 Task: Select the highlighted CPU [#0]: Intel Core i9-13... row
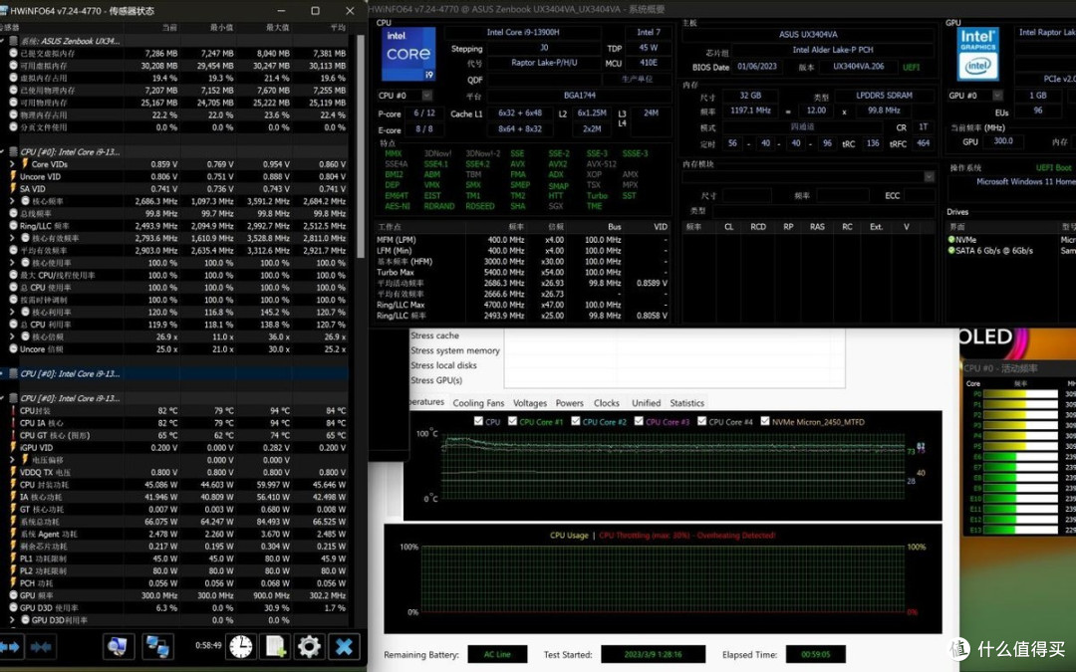(x=174, y=373)
